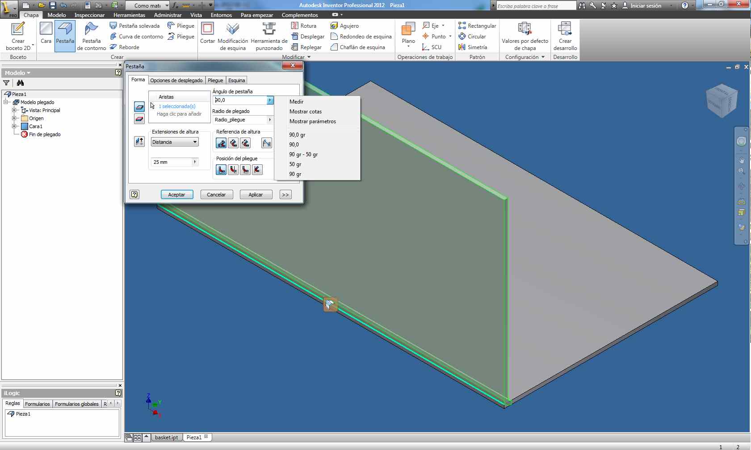Click the Rectangular pattern tool

pyautogui.click(x=477, y=26)
